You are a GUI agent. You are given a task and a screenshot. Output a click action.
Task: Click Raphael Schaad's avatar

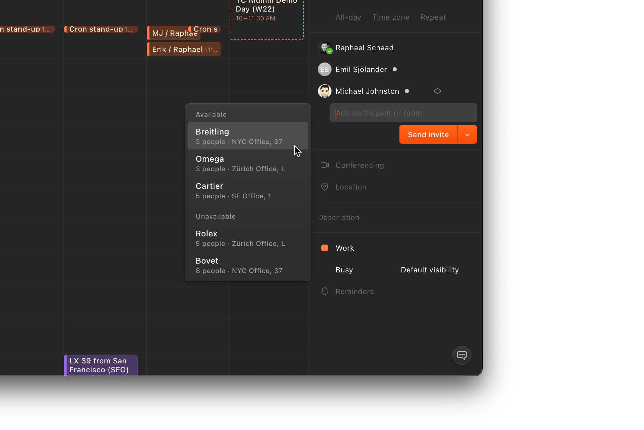325,48
